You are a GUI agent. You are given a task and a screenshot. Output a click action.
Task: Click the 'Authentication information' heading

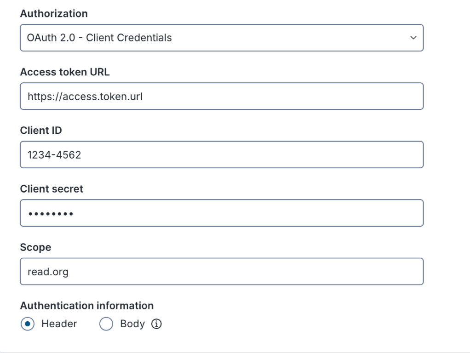pyautogui.click(x=86, y=306)
